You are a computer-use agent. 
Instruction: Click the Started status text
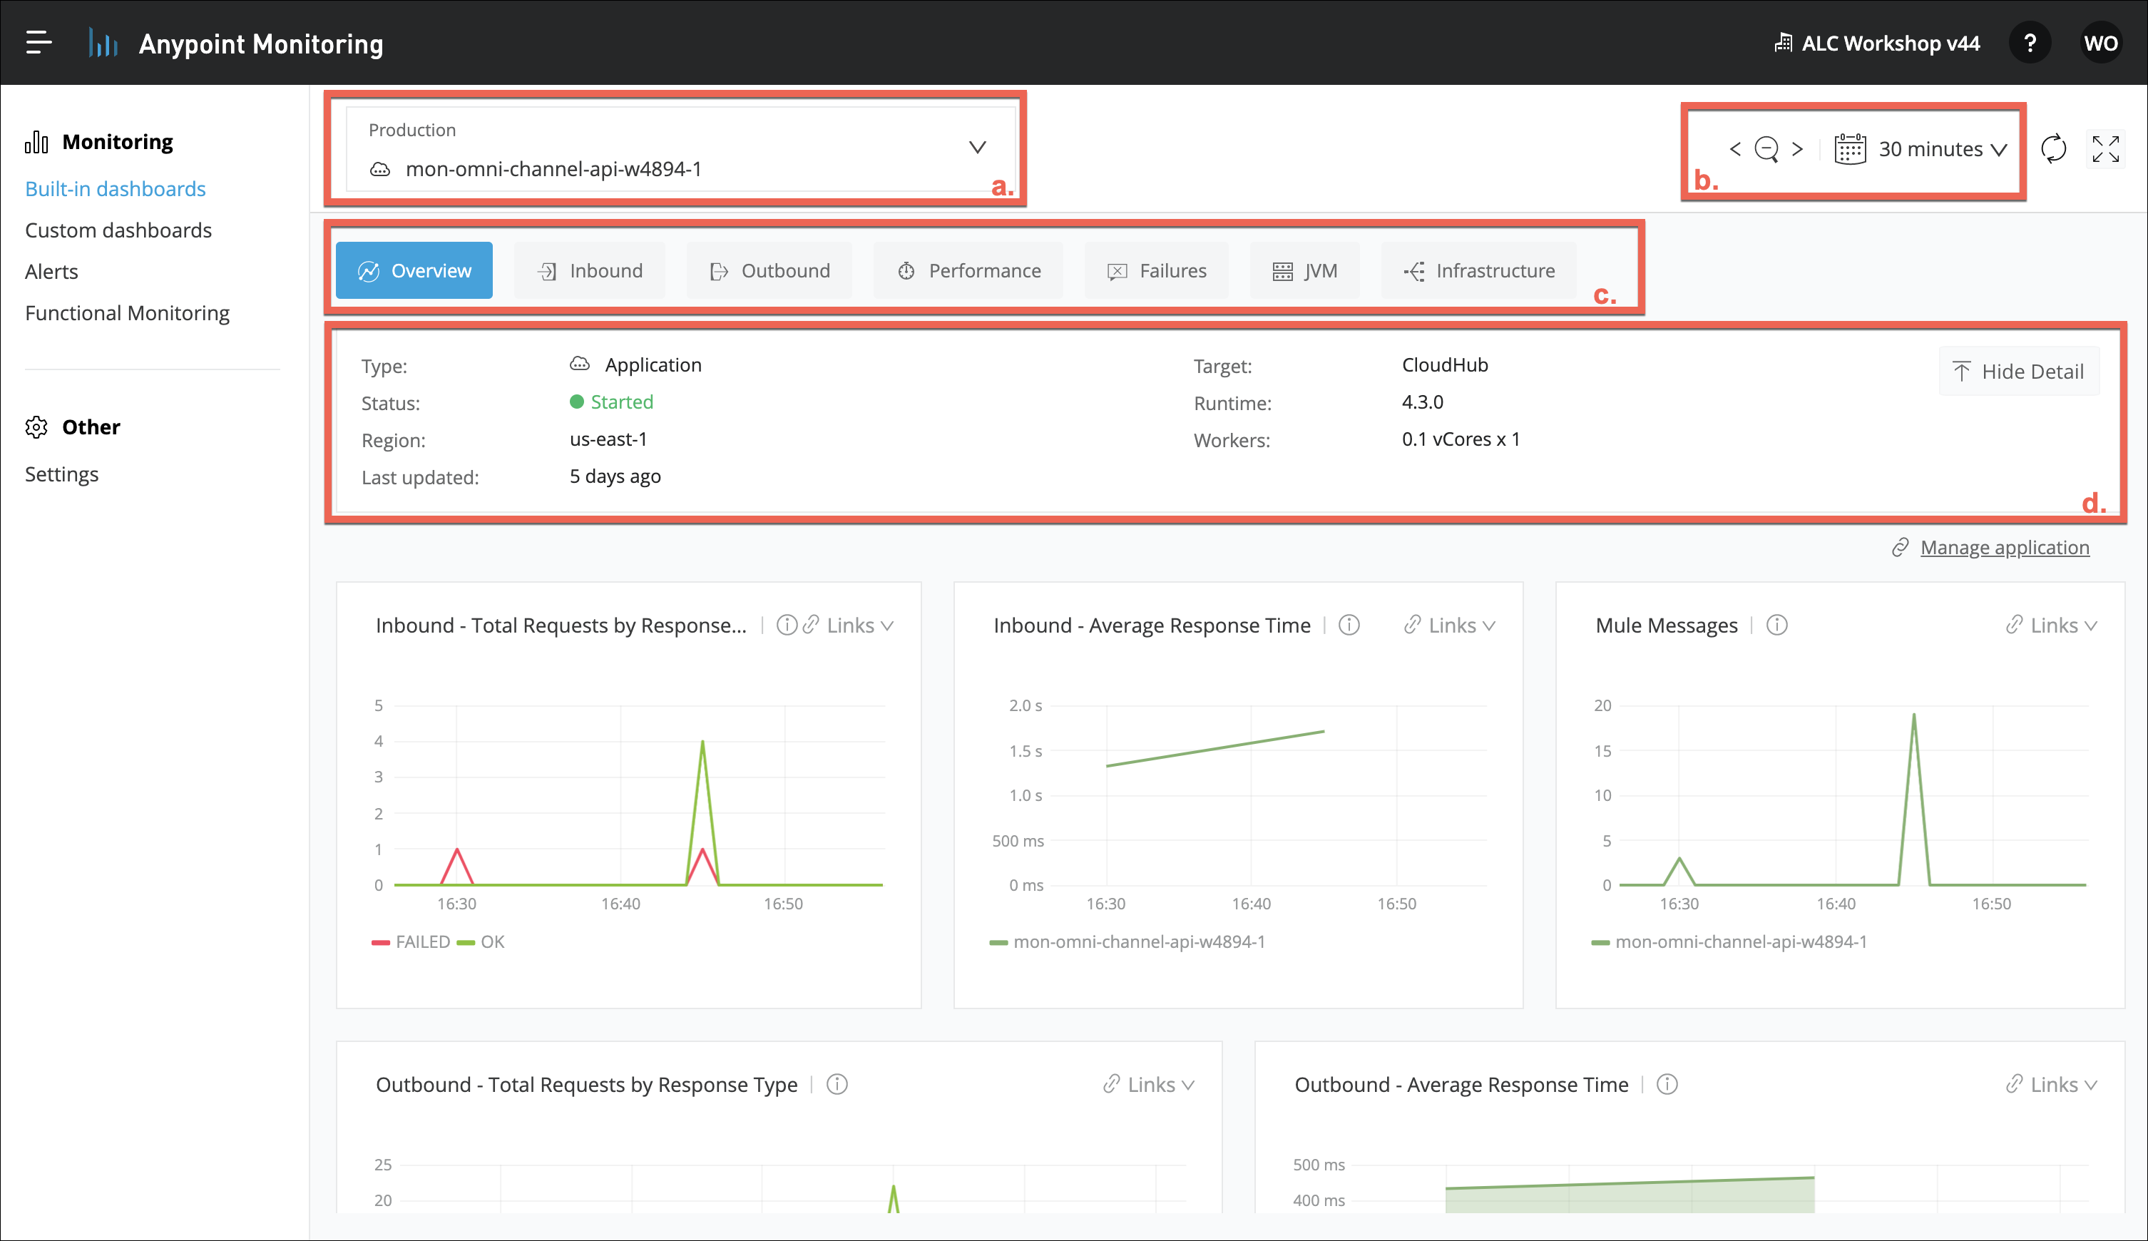pos(622,402)
